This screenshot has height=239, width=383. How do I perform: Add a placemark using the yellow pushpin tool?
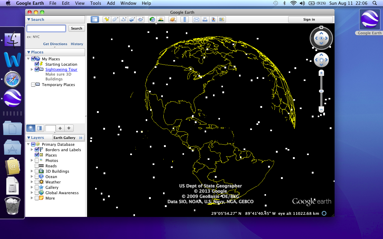(107, 19)
